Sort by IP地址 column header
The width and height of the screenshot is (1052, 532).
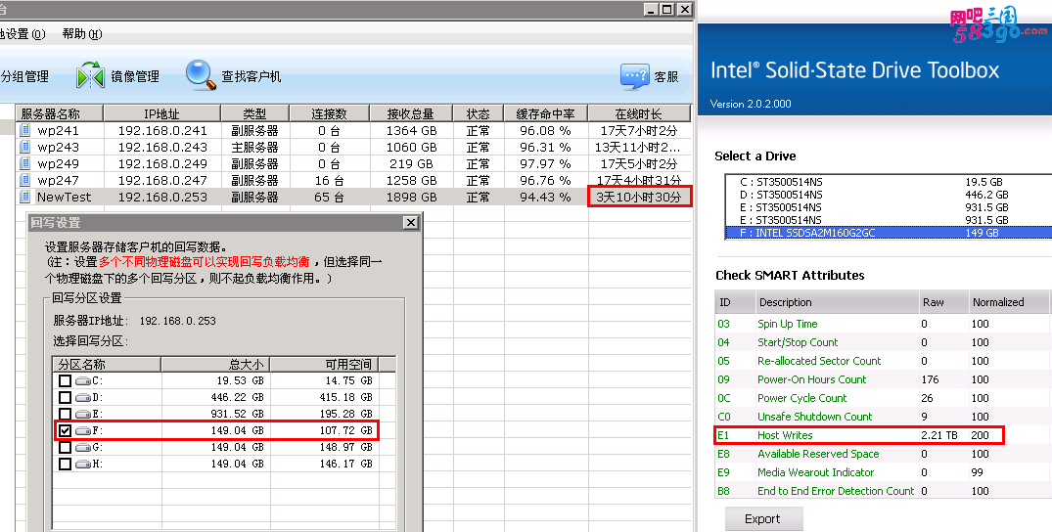pyautogui.click(x=161, y=113)
